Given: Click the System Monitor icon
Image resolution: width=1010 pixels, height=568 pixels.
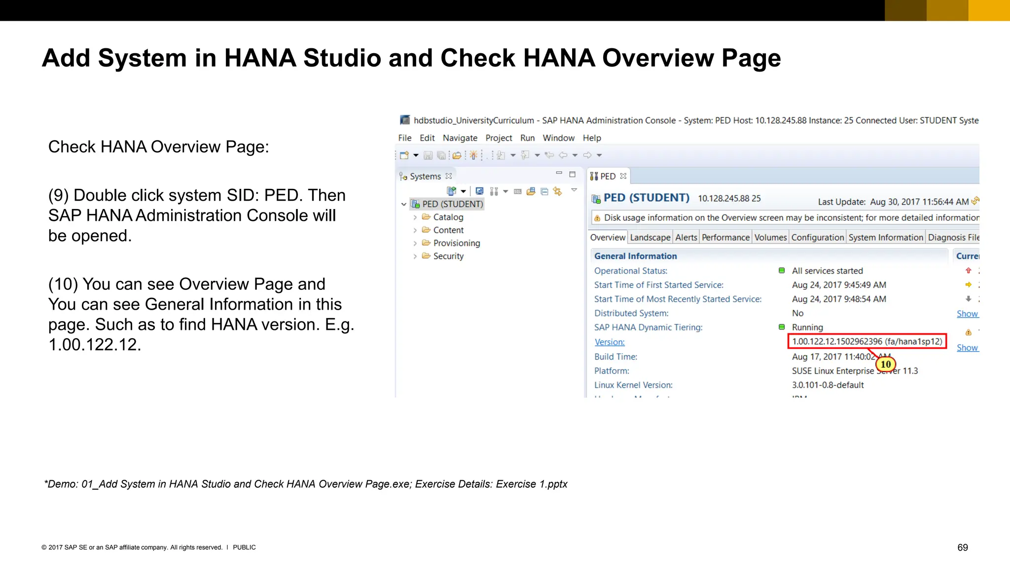Looking at the screenshot, I should tap(479, 191).
